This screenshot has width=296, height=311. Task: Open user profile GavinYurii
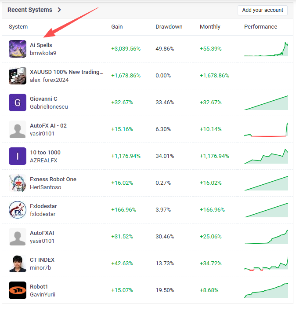[43, 295]
